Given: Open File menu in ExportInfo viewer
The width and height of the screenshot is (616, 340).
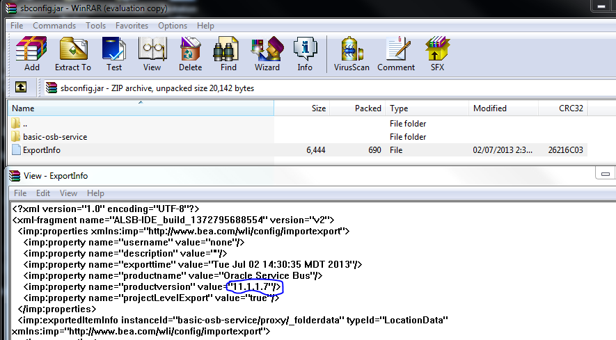Looking at the screenshot, I should pos(20,193).
